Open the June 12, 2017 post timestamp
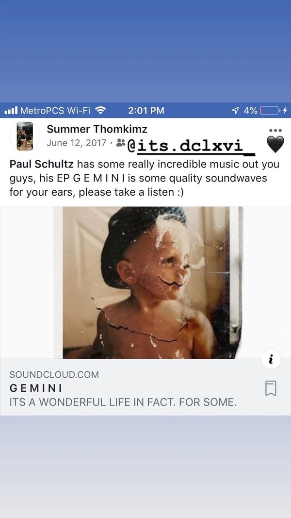This screenshot has width=291, height=518. pos(77,143)
